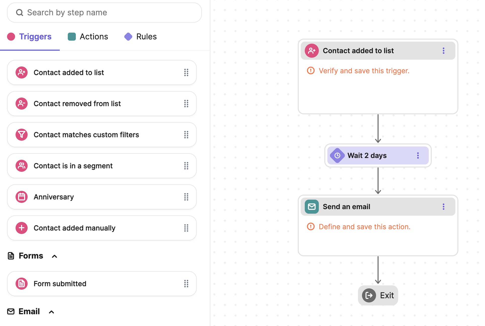The width and height of the screenshot is (485, 326).
Task: Click the Verify and save this trigger warning
Action: tap(363, 71)
